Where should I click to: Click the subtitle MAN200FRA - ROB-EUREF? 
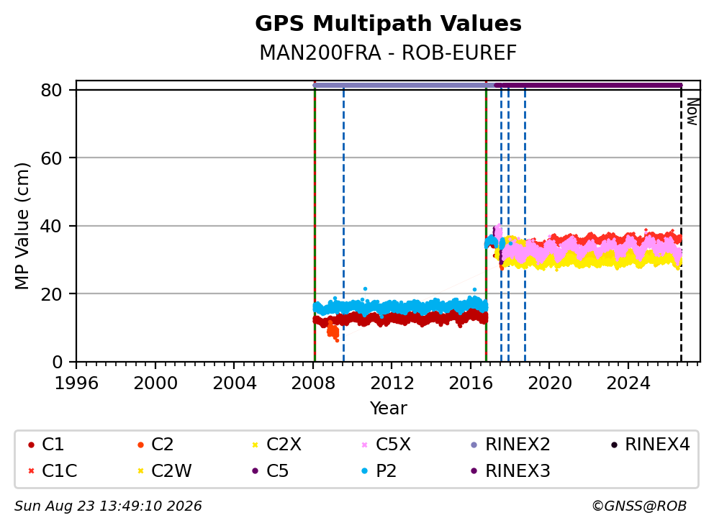[x=388, y=53]
